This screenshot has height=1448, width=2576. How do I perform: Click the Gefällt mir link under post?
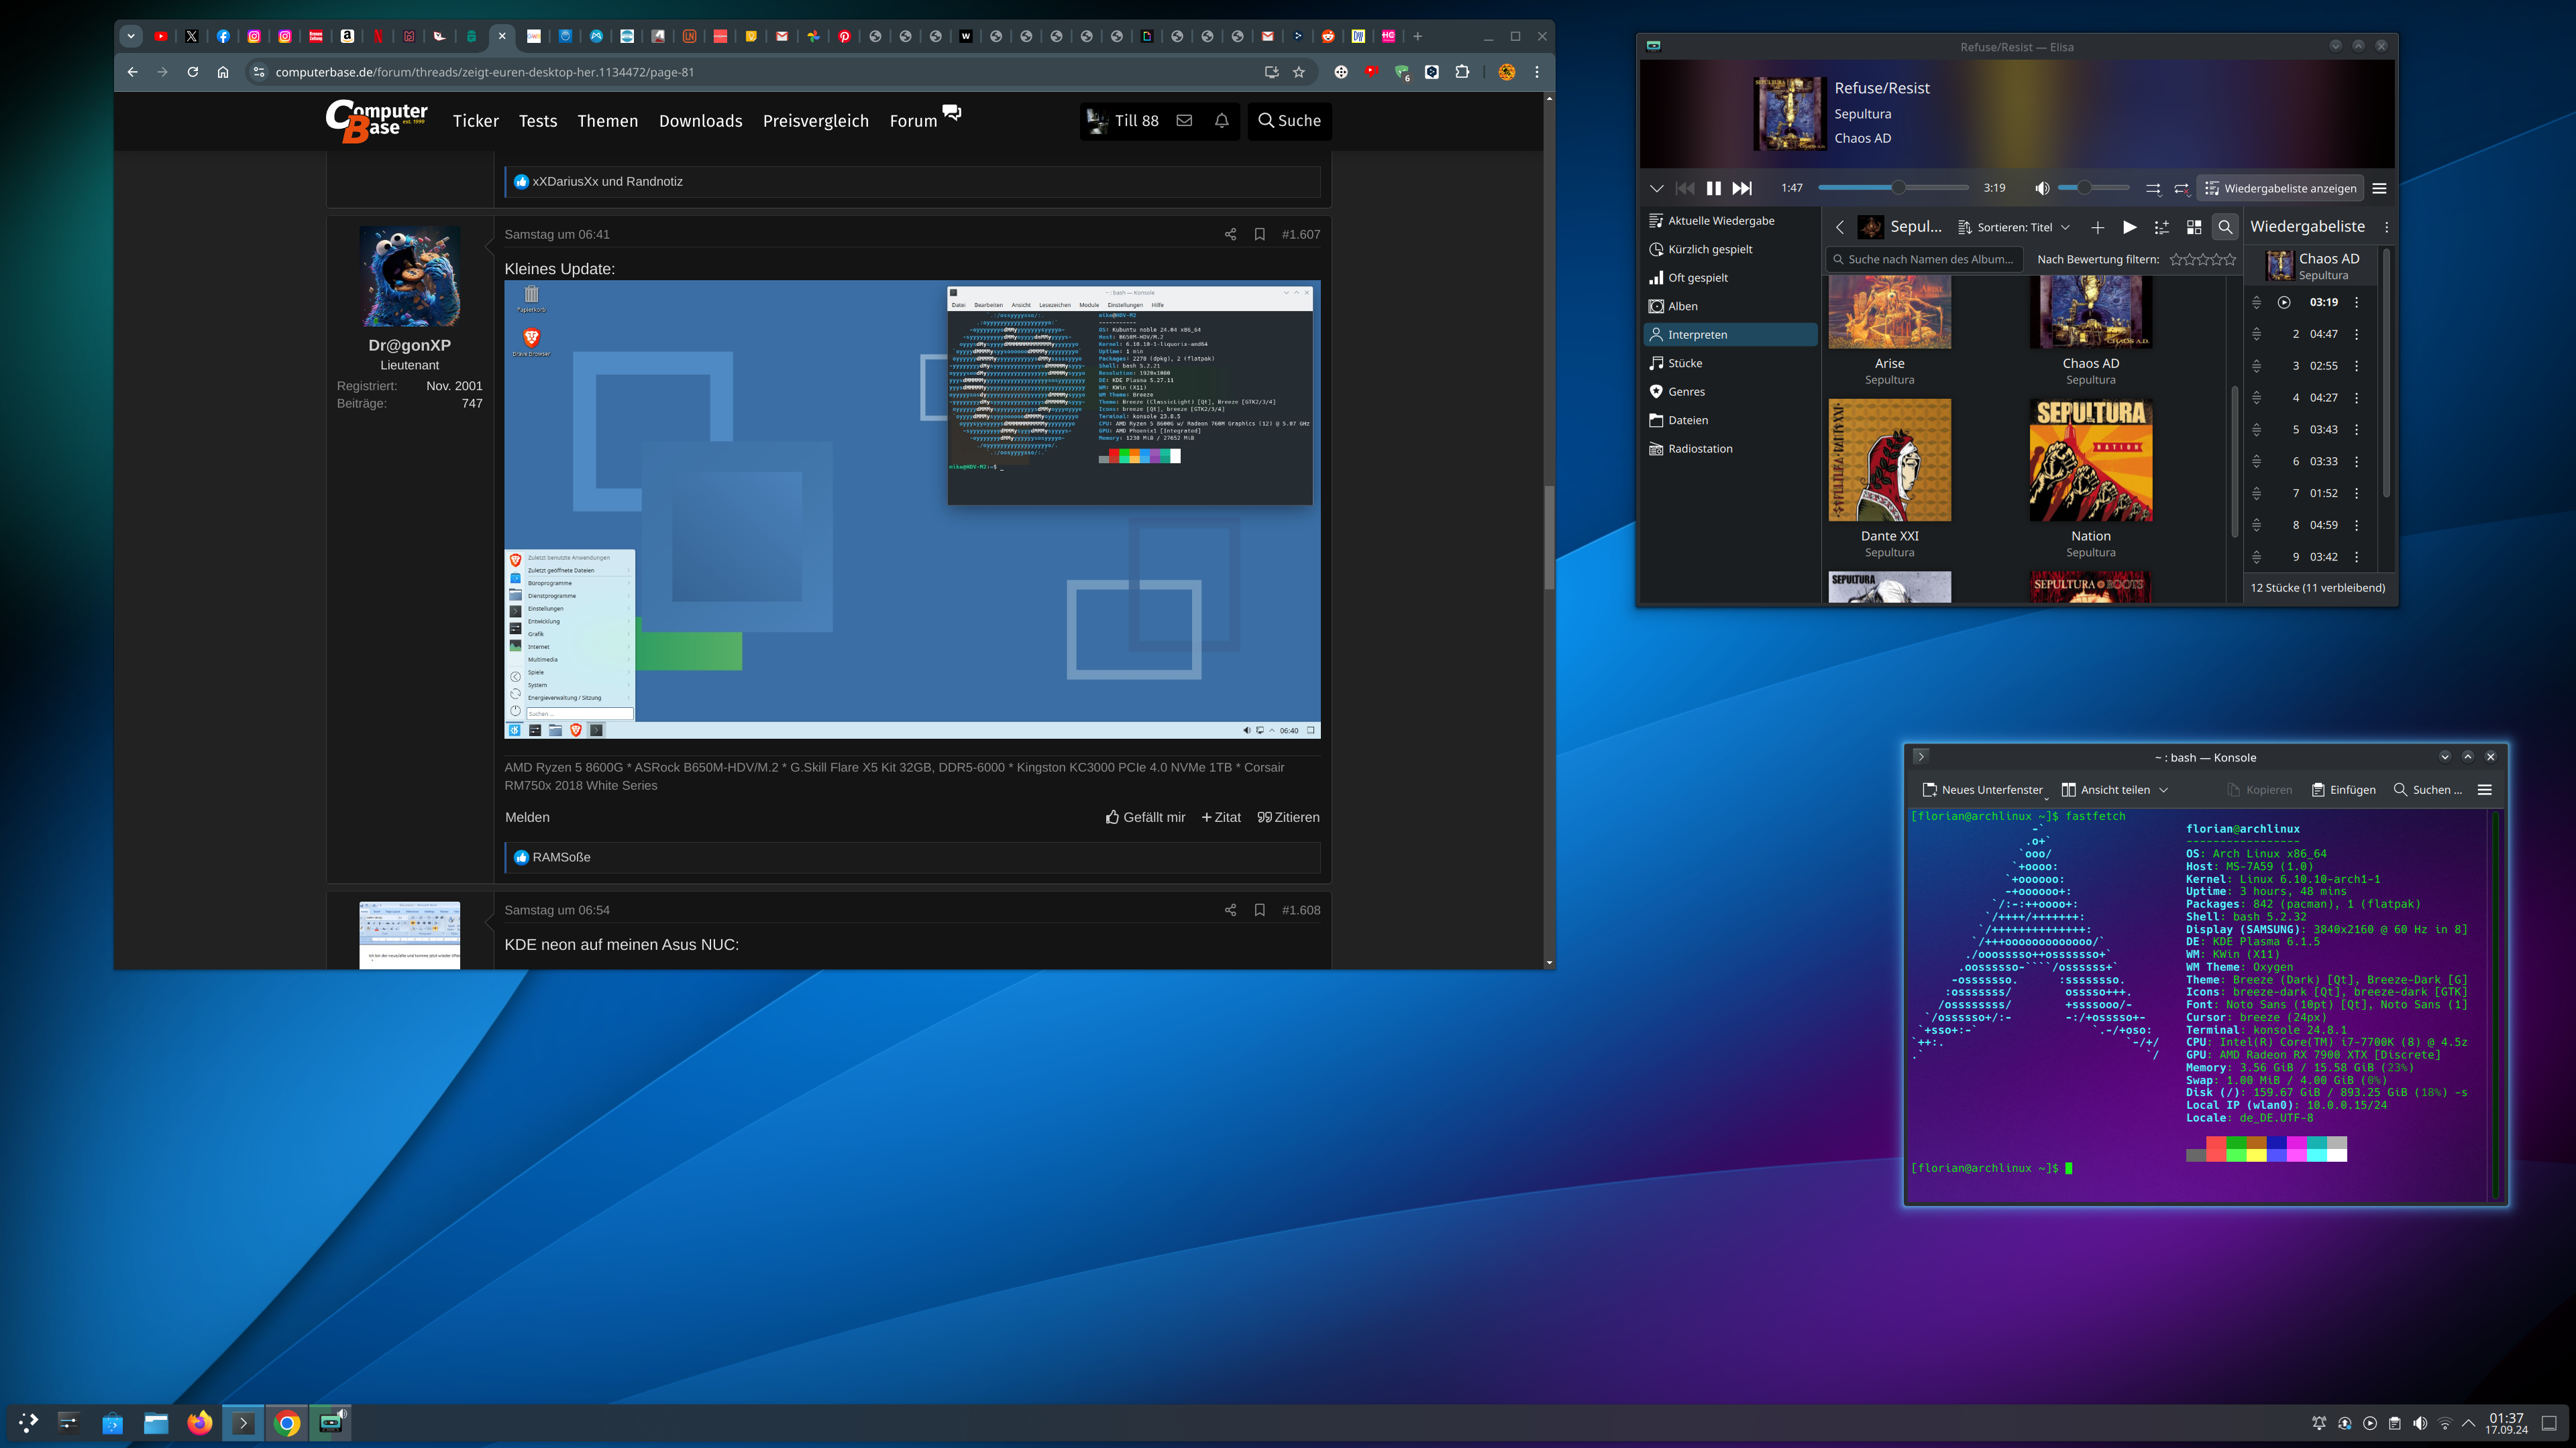point(1145,817)
